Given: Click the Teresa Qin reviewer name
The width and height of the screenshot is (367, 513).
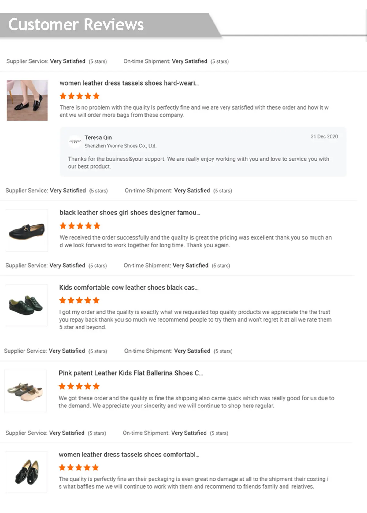Looking at the screenshot, I should pos(98,138).
